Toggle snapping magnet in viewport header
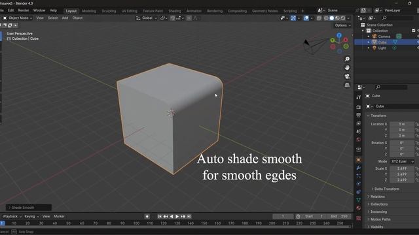 (173, 18)
